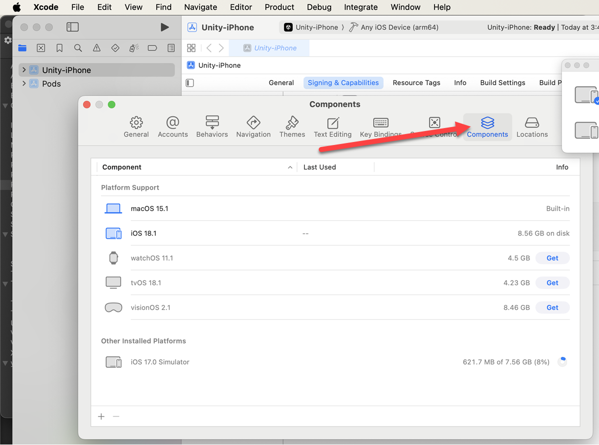Open the Locations preferences pane
599x445 pixels.
tap(532, 127)
